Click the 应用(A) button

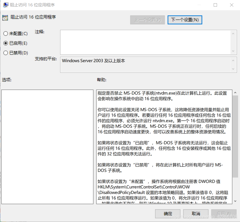click(x=224, y=214)
